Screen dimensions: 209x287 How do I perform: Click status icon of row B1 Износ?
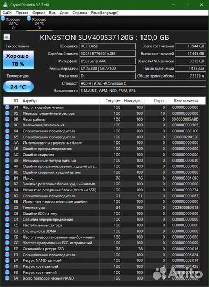[x=7, y=178]
